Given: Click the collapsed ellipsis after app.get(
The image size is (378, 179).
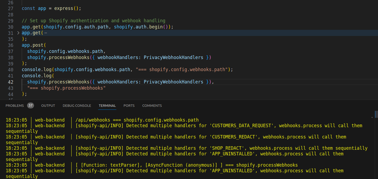Looking at the screenshot, I should (45, 33).
